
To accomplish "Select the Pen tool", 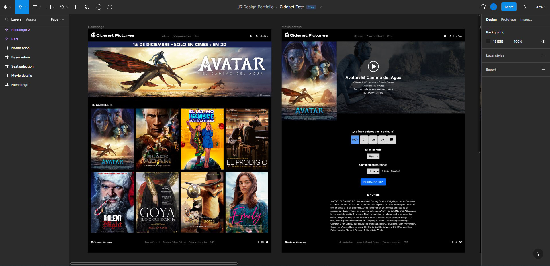I will pos(62,7).
